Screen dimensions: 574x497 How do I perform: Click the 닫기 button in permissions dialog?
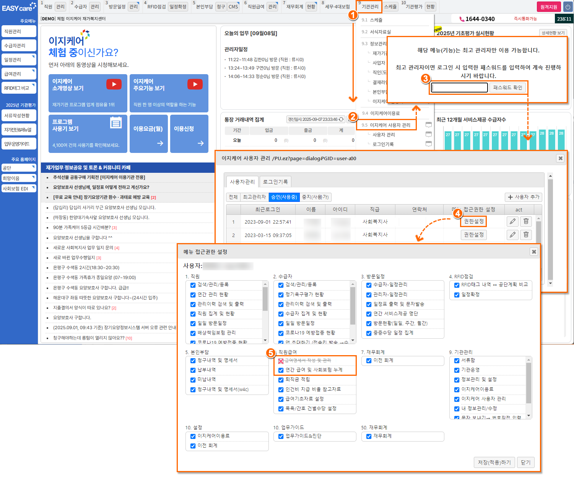(x=526, y=462)
